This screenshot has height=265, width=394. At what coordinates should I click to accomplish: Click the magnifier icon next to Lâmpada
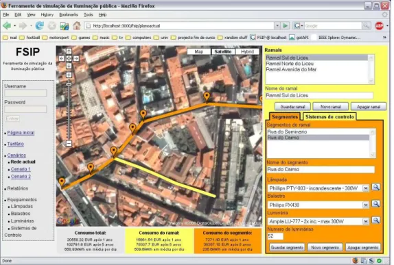pos(375,187)
